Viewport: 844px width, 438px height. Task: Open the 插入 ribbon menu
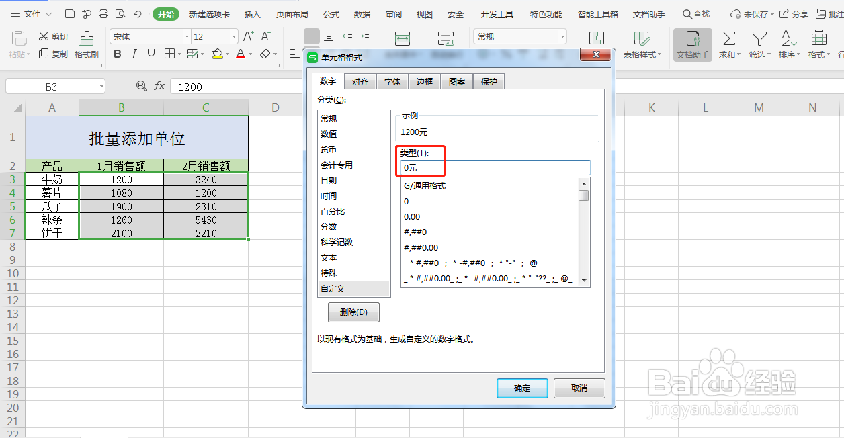252,13
